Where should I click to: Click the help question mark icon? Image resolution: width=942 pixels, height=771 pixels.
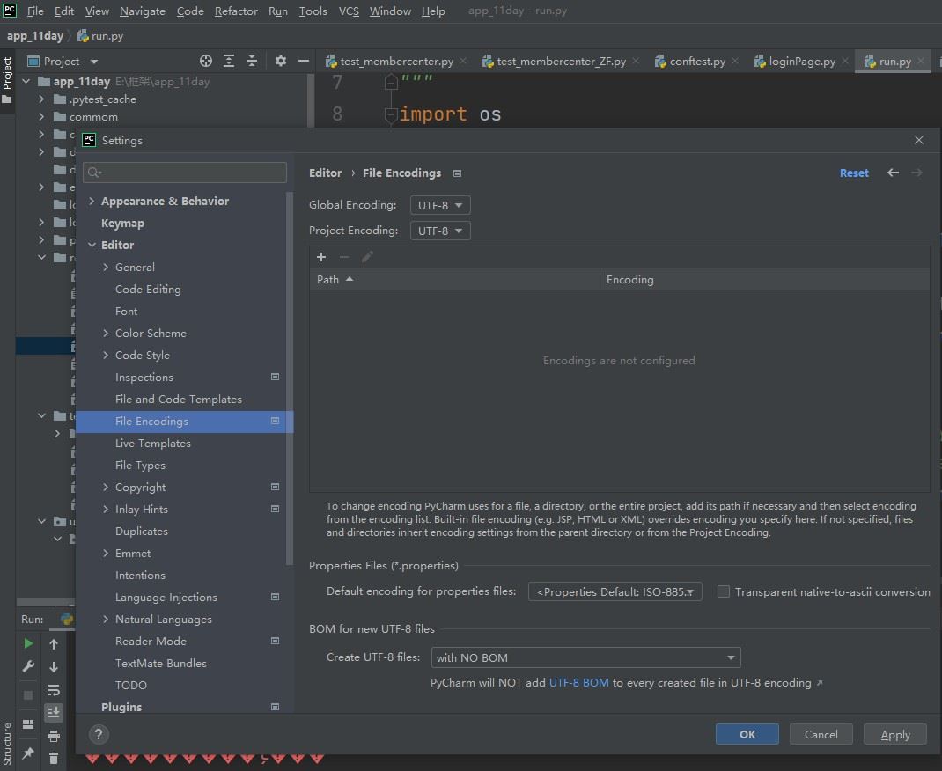tap(99, 734)
